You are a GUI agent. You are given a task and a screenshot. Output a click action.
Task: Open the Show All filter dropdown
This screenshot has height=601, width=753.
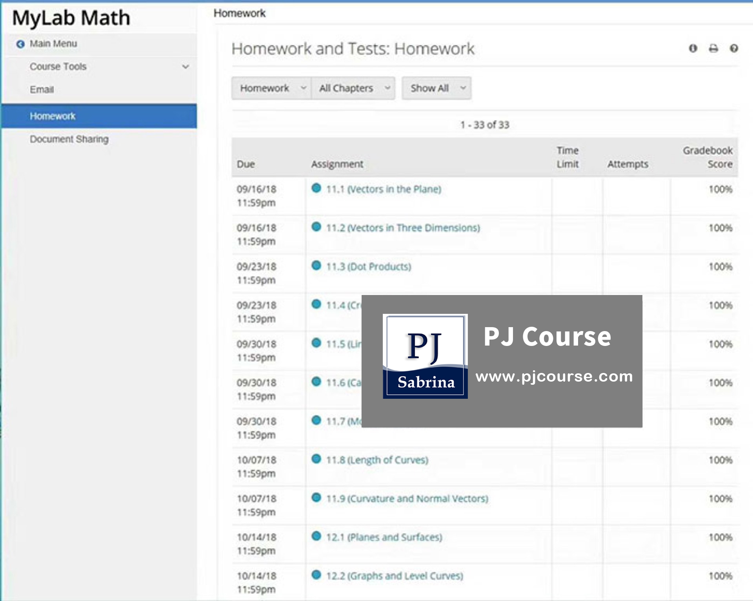437,88
